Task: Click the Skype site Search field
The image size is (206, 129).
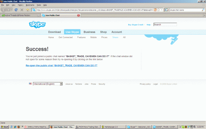Action: [x=165, y=25]
